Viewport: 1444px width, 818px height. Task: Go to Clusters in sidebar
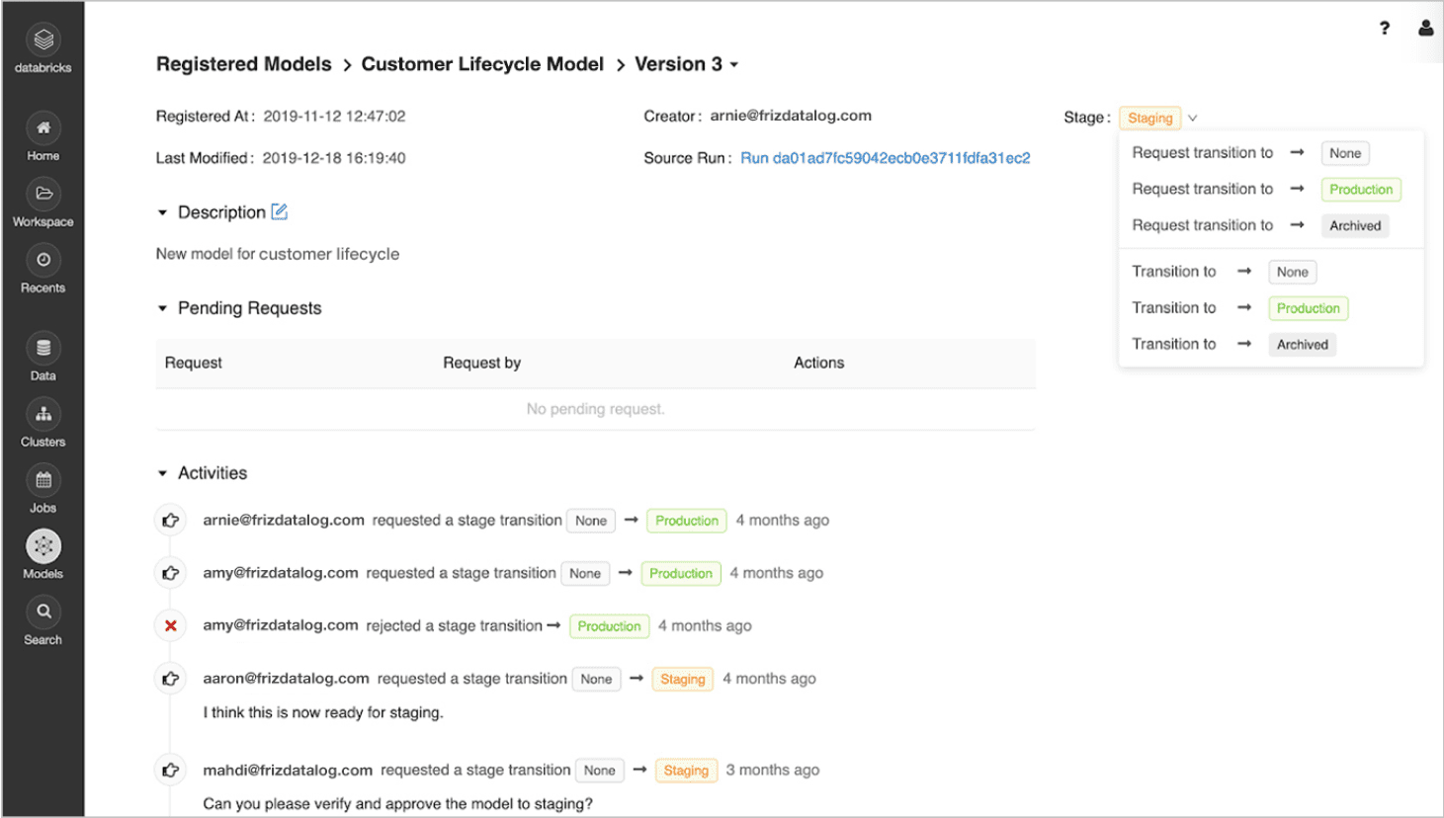(43, 415)
